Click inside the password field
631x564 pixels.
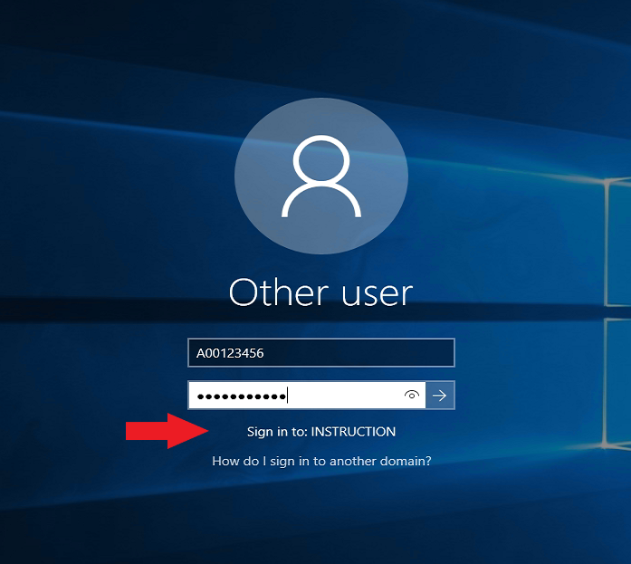click(344, 396)
